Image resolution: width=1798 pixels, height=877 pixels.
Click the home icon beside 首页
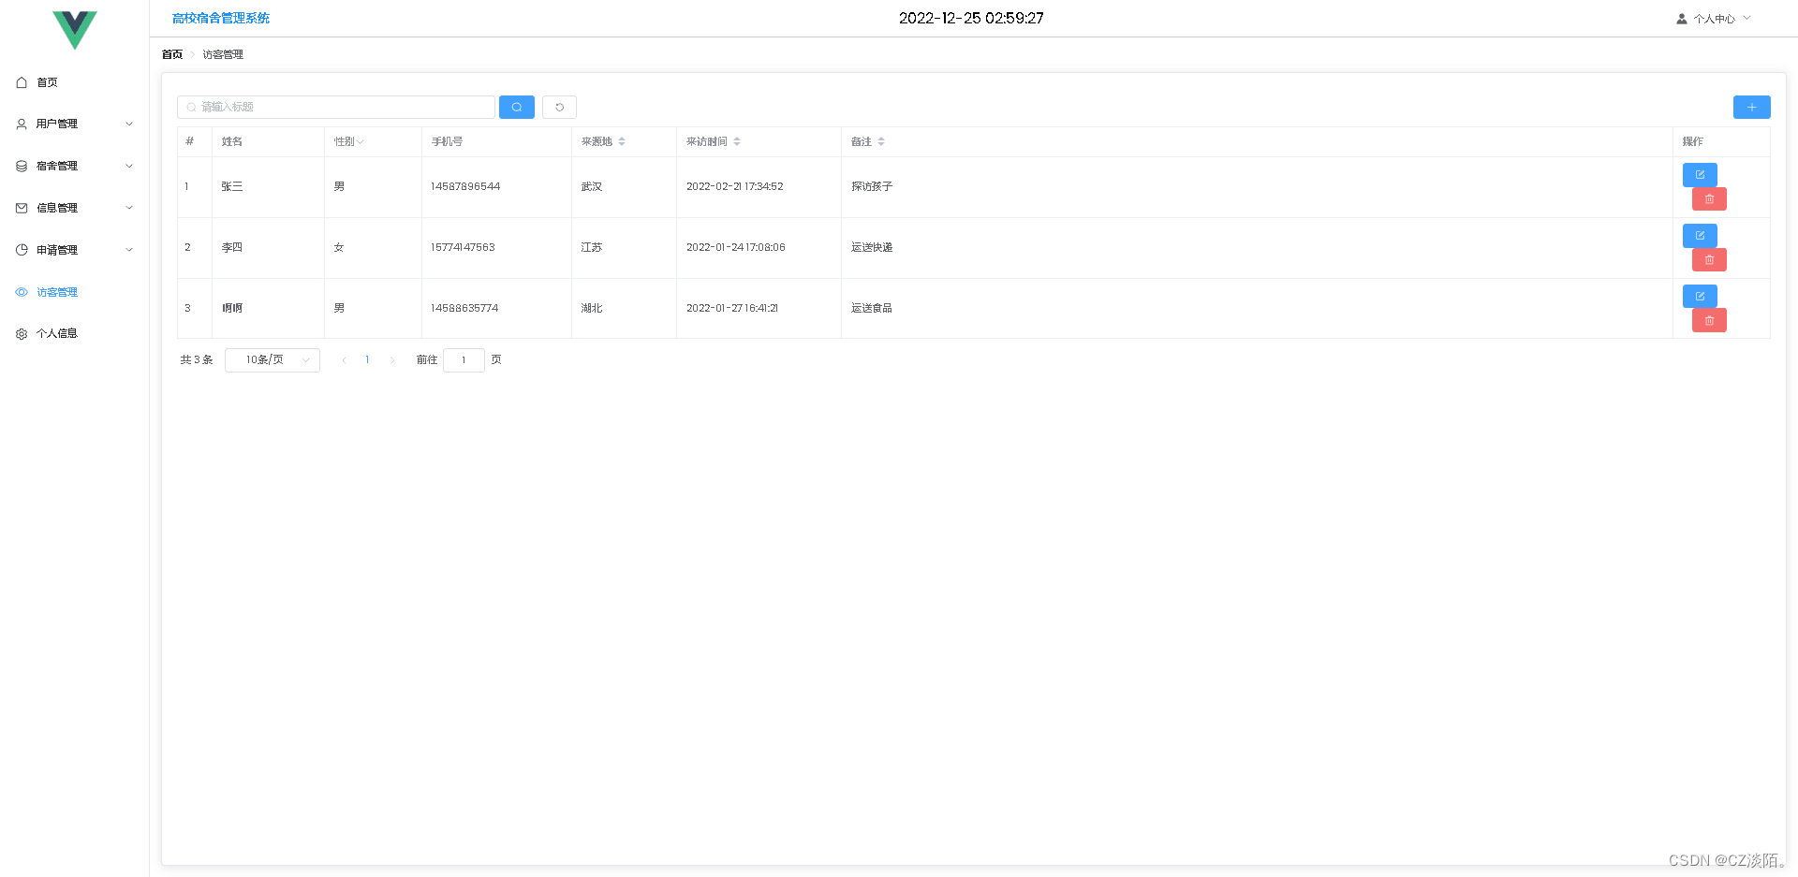point(22,82)
